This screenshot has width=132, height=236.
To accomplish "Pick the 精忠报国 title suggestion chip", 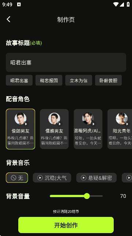I will 49,80.
